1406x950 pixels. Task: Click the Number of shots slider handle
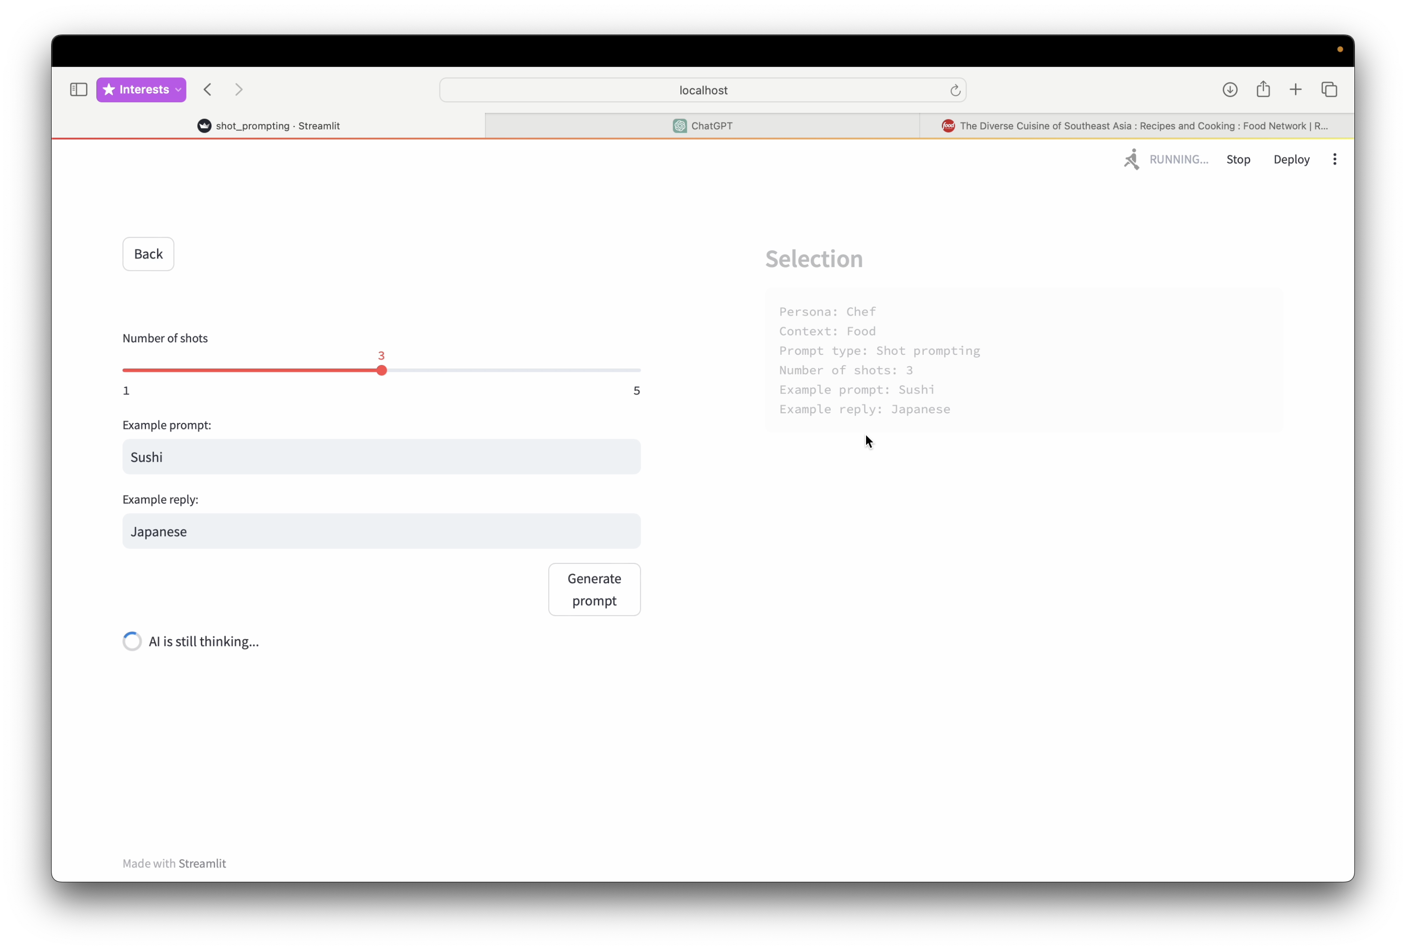[x=381, y=370]
